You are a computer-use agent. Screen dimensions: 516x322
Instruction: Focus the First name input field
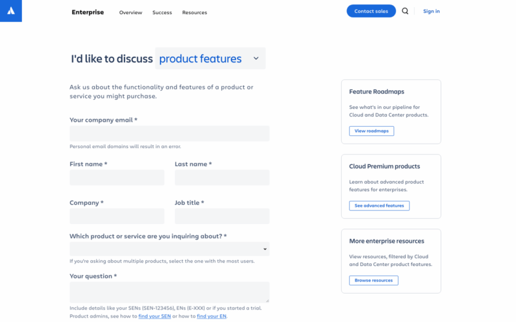point(117,178)
